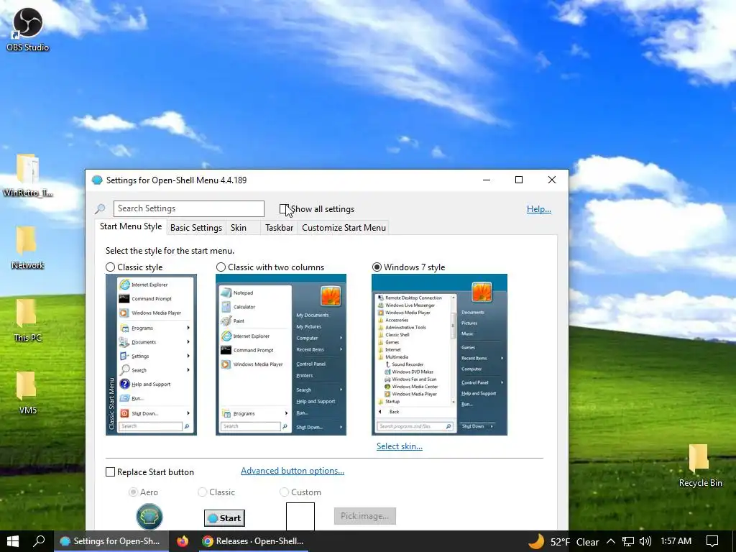Open the Customize Start Menu tab

tap(344, 228)
